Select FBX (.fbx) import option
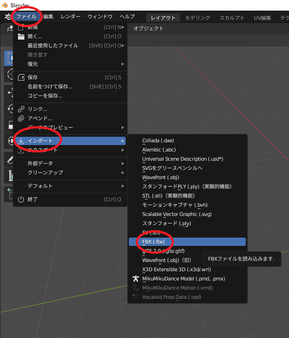289x338 pixels. click(x=187, y=242)
